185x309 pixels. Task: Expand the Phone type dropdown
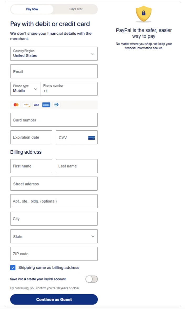(25, 89)
